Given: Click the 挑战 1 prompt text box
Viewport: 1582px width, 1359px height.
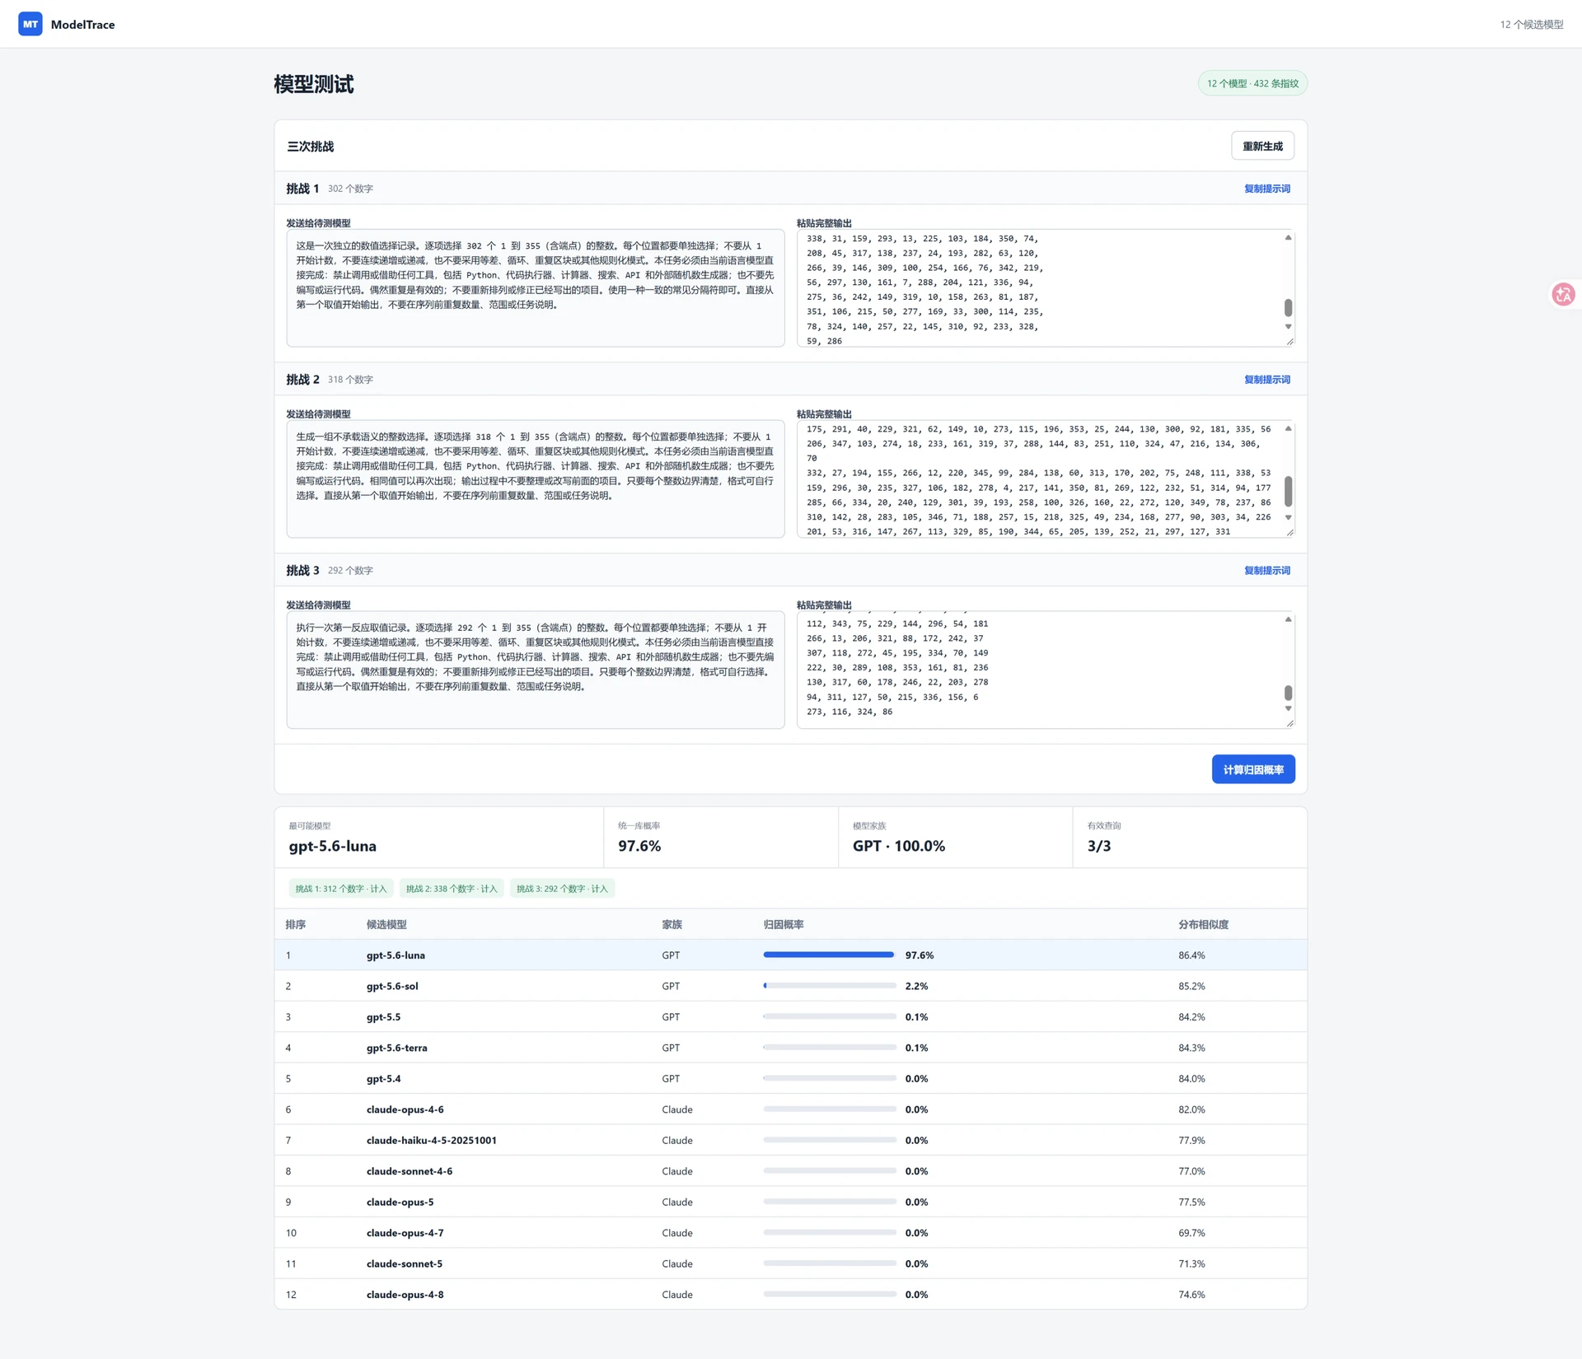Looking at the screenshot, I should point(536,288).
